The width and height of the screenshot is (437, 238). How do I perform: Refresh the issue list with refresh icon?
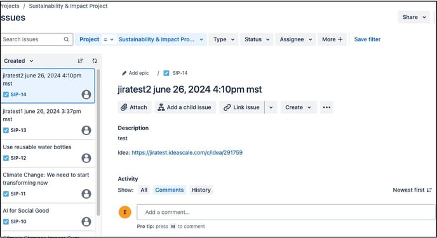click(95, 61)
